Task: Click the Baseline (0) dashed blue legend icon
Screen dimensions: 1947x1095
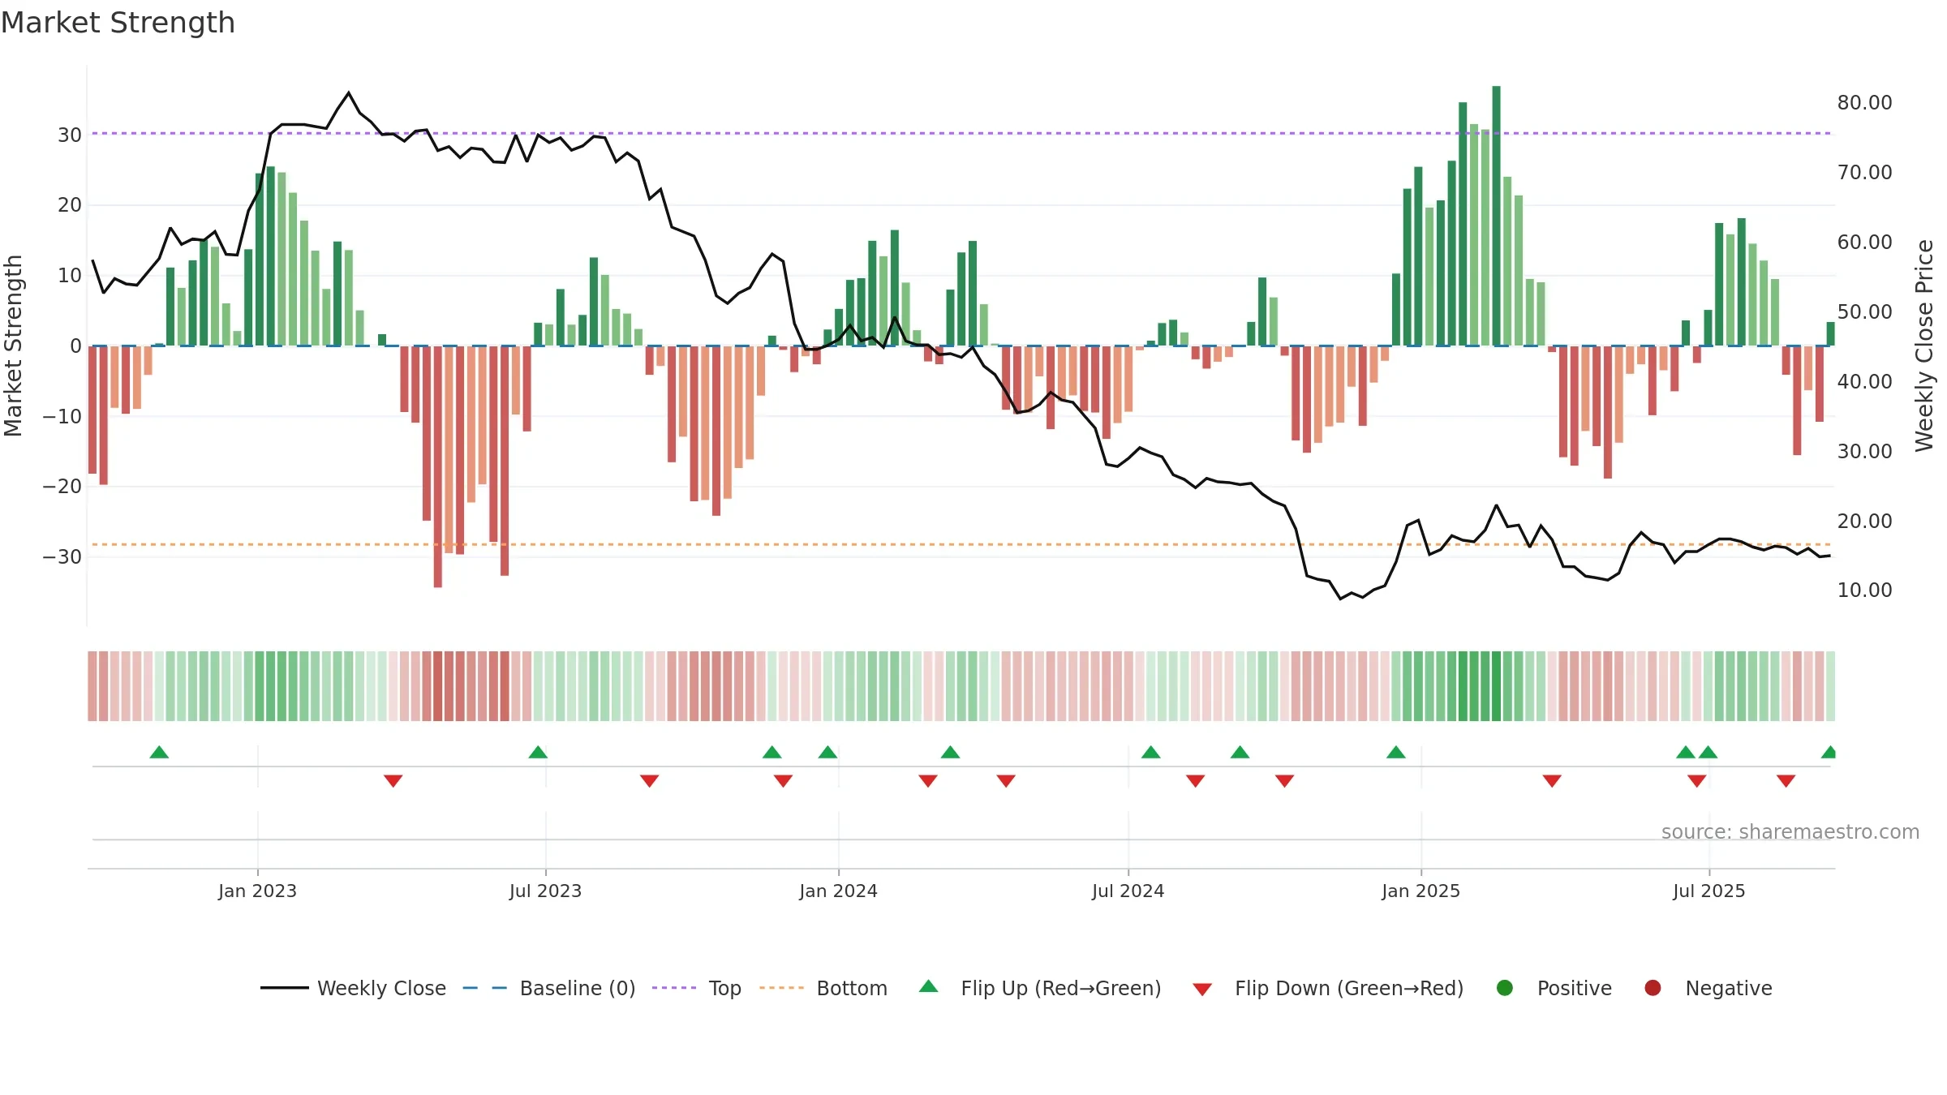Action: tap(485, 988)
